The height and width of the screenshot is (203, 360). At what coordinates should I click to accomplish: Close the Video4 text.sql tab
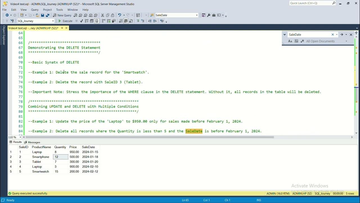[x=66, y=28]
